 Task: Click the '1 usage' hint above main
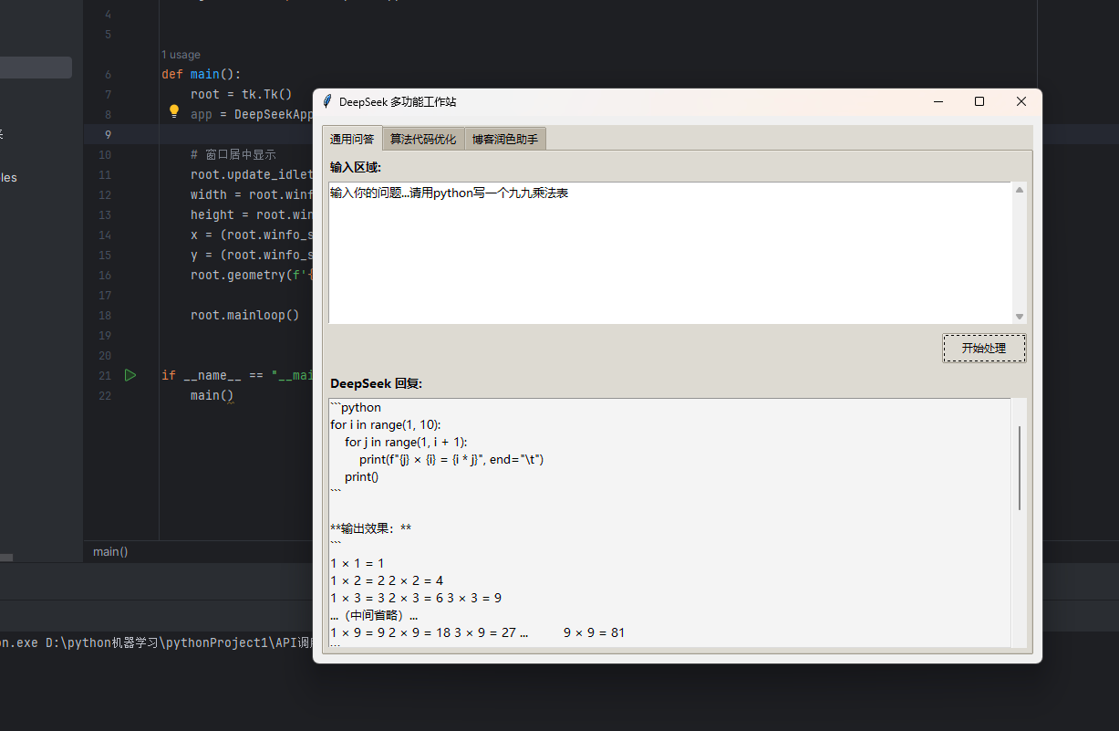tap(181, 55)
